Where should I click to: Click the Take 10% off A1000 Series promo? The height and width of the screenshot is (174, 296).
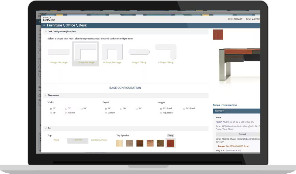[237, 146]
